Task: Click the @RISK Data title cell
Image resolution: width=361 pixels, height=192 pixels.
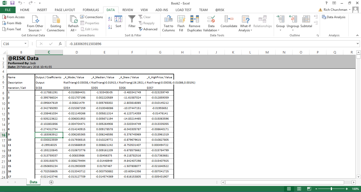Action: coord(23,58)
